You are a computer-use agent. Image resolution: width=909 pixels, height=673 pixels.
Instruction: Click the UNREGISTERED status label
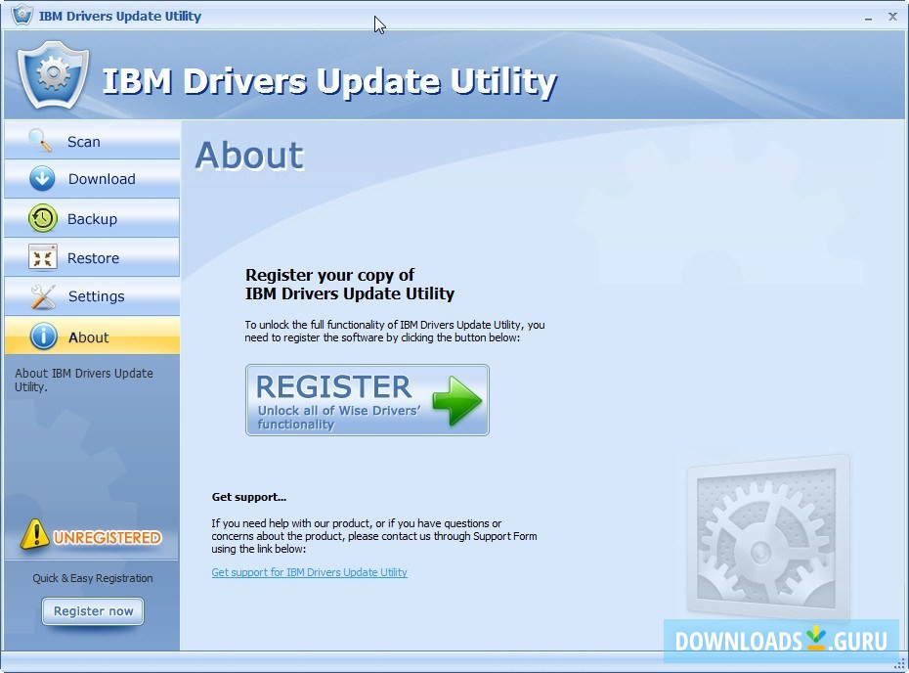tap(108, 538)
